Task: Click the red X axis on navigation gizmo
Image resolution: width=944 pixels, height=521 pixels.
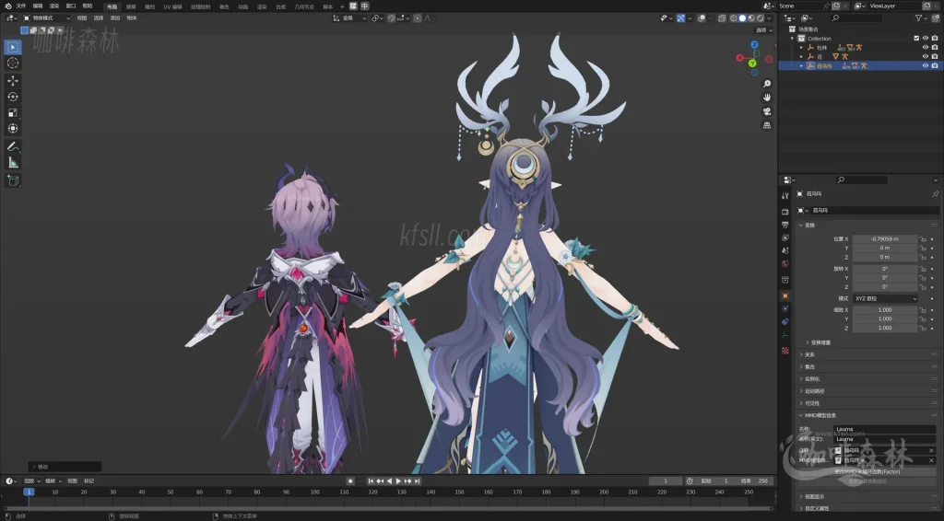Action: click(740, 58)
